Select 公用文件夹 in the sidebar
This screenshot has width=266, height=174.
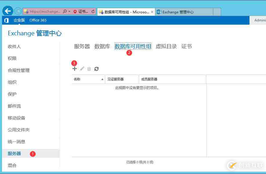click(19, 130)
